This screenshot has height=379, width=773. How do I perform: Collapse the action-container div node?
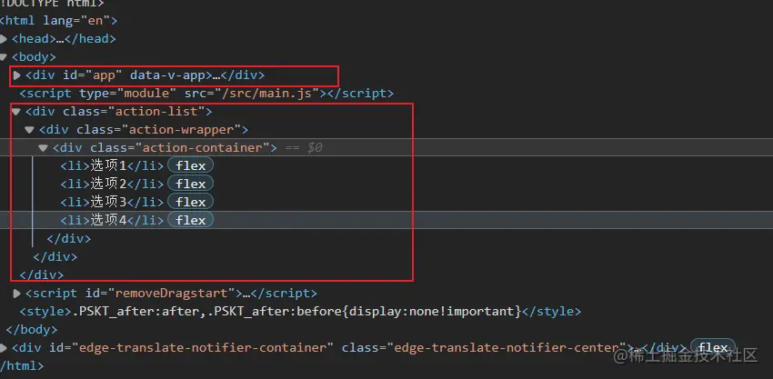(43, 148)
